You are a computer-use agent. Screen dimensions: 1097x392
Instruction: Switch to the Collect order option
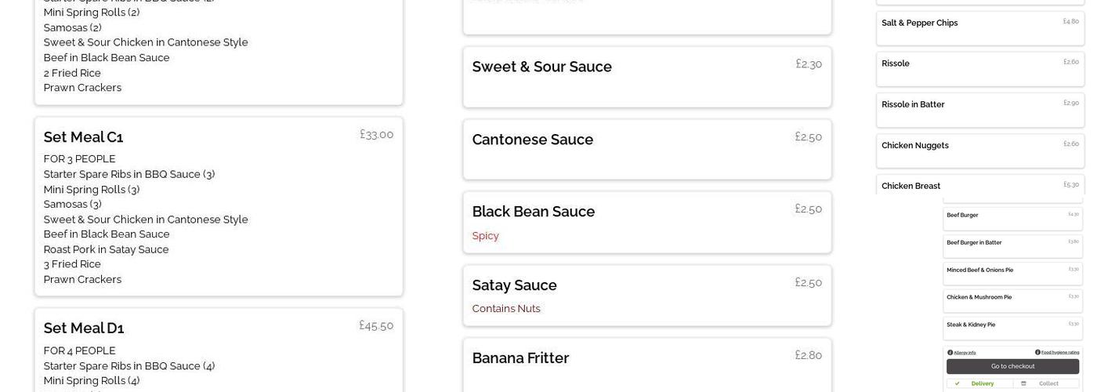[1048, 383]
